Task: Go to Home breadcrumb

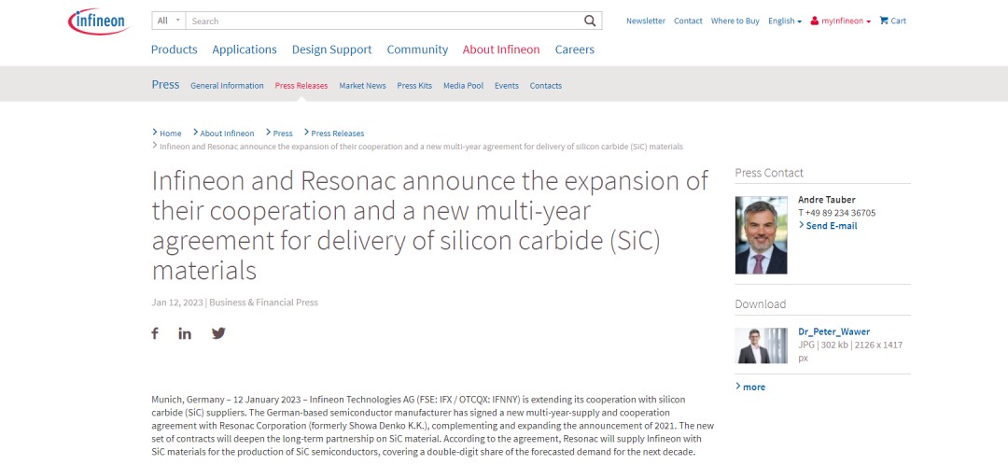Action: pos(171,134)
